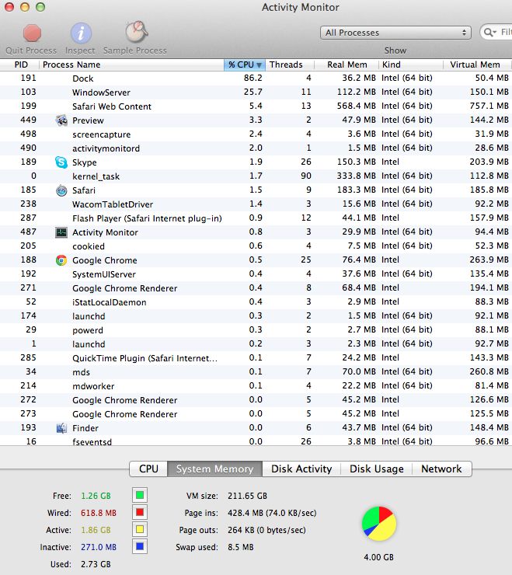
Task: Select Google Chrome Renderer with PID 273
Action: point(256,413)
